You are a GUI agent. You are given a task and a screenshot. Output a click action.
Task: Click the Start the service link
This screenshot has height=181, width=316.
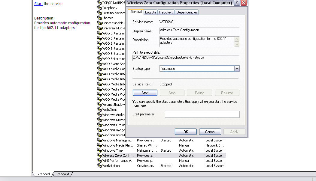(38, 4)
